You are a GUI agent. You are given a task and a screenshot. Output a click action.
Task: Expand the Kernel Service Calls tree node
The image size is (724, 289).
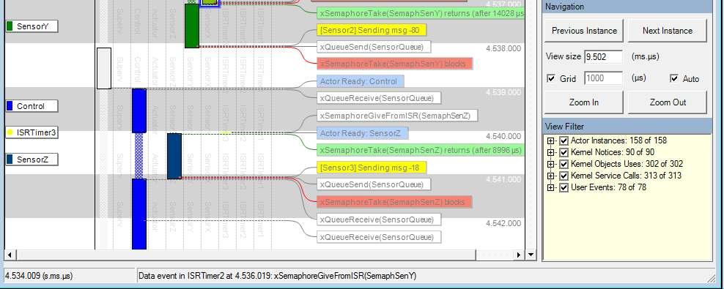click(x=550, y=176)
